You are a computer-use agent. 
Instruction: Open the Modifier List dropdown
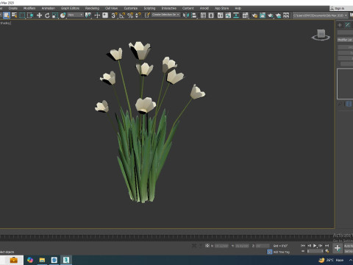tap(345, 40)
